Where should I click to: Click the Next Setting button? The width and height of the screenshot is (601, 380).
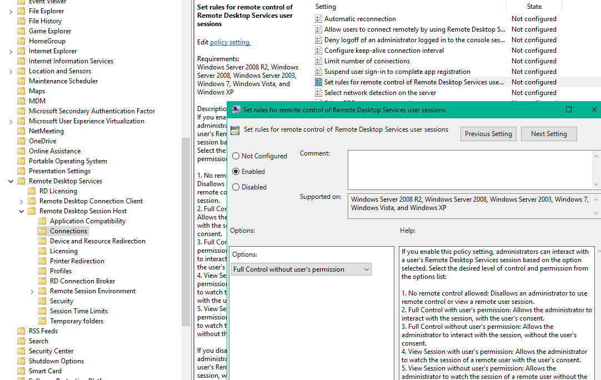click(x=549, y=134)
